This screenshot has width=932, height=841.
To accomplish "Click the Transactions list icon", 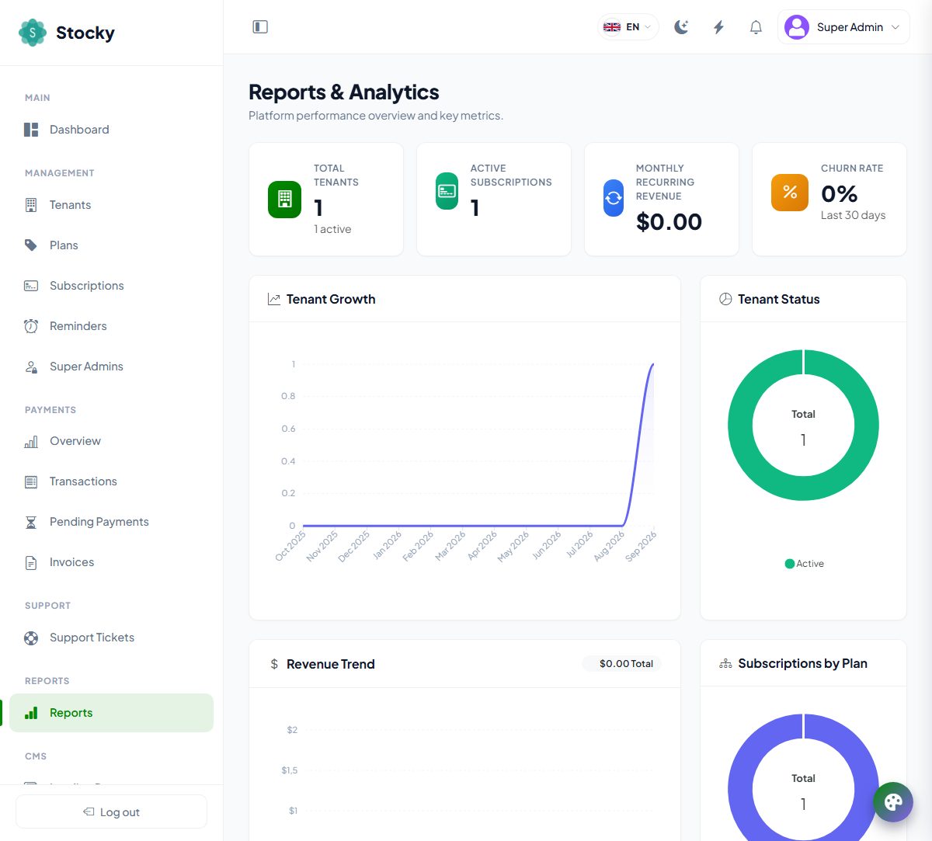I will 31,481.
